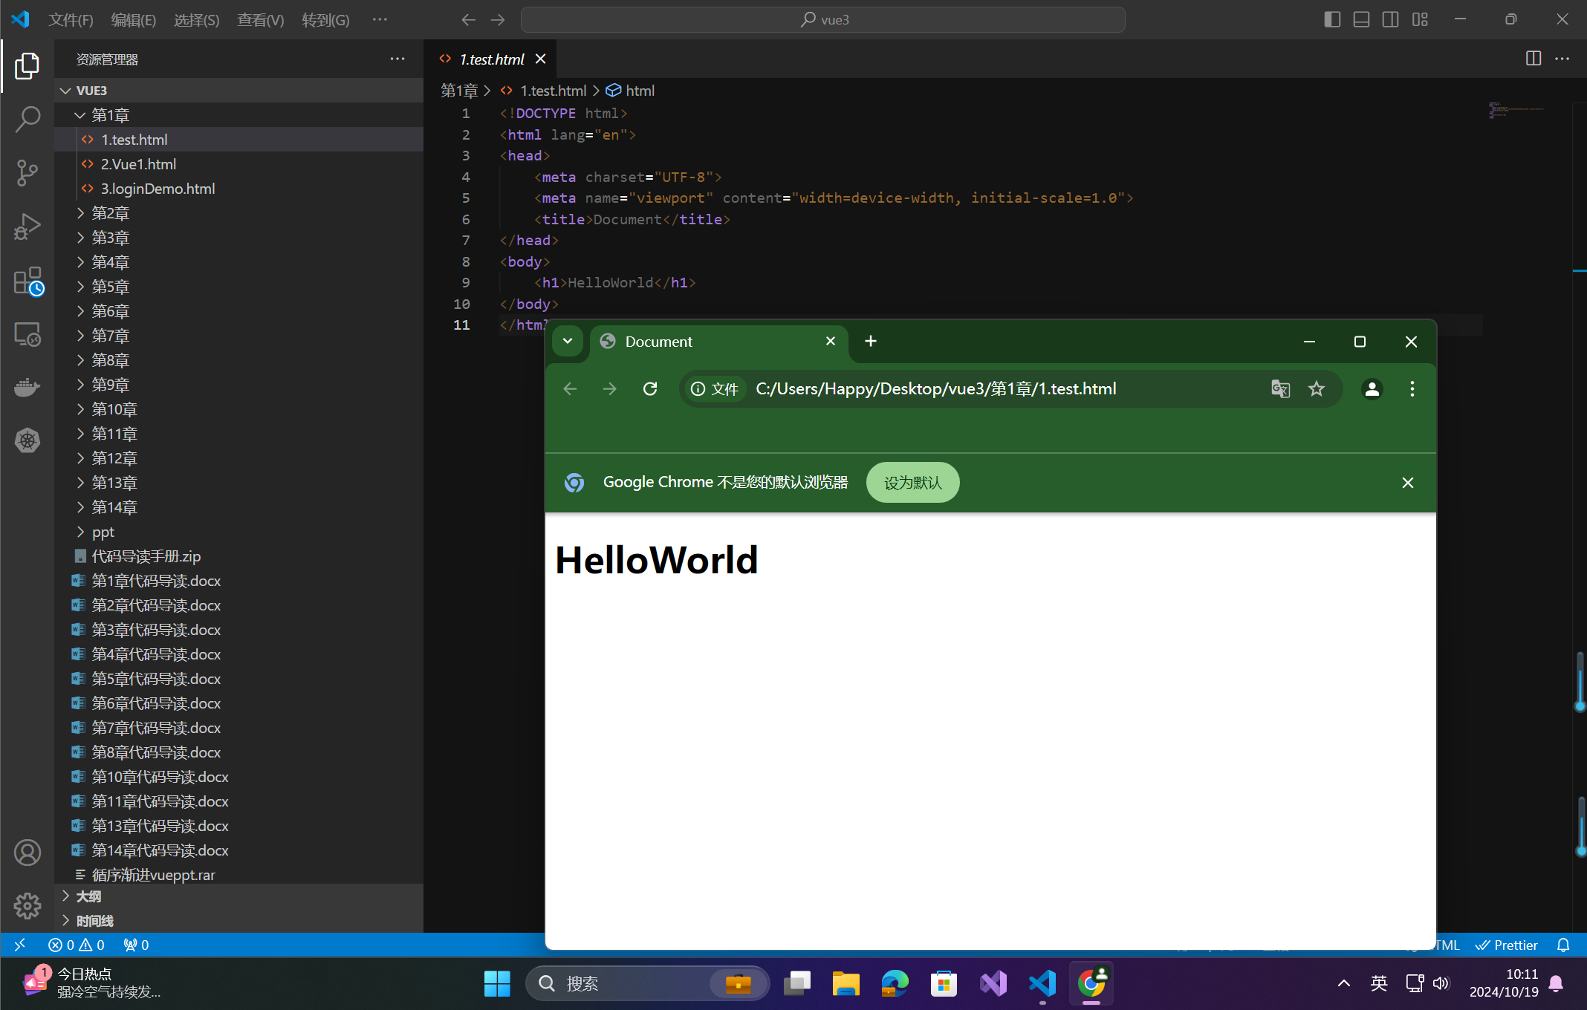Bookmark this page with the star icon

pos(1317,389)
